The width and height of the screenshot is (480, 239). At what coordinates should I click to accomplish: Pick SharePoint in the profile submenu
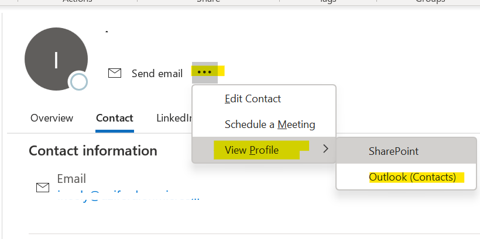tap(393, 151)
